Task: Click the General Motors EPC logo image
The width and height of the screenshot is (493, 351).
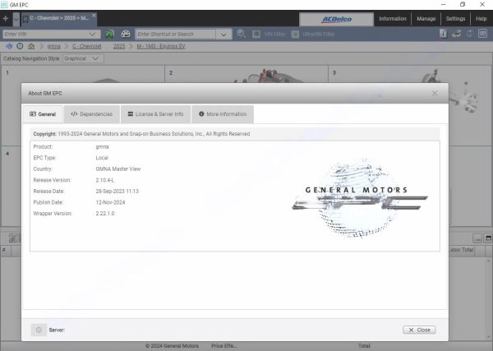Action: pyautogui.click(x=360, y=197)
